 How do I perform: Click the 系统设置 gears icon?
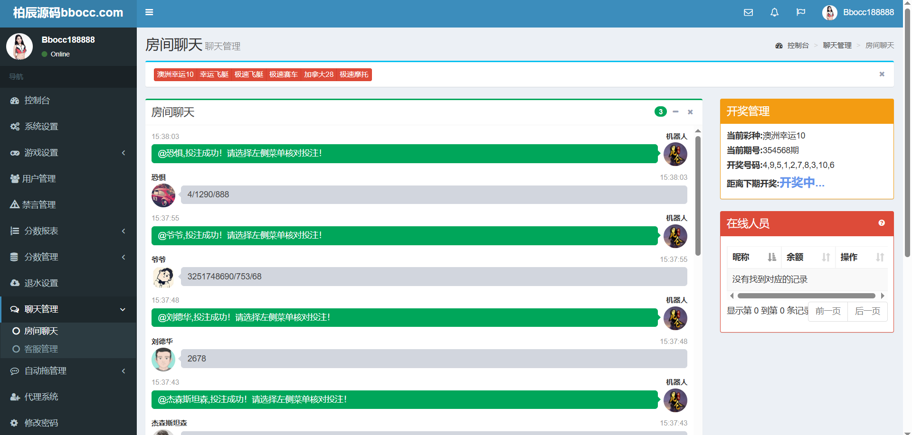pos(15,127)
